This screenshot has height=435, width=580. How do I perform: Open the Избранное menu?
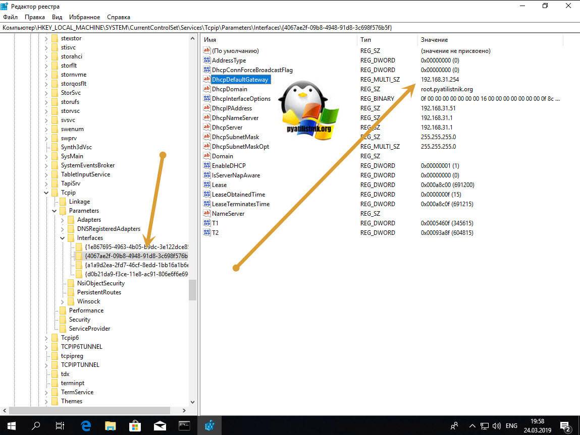point(84,17)
